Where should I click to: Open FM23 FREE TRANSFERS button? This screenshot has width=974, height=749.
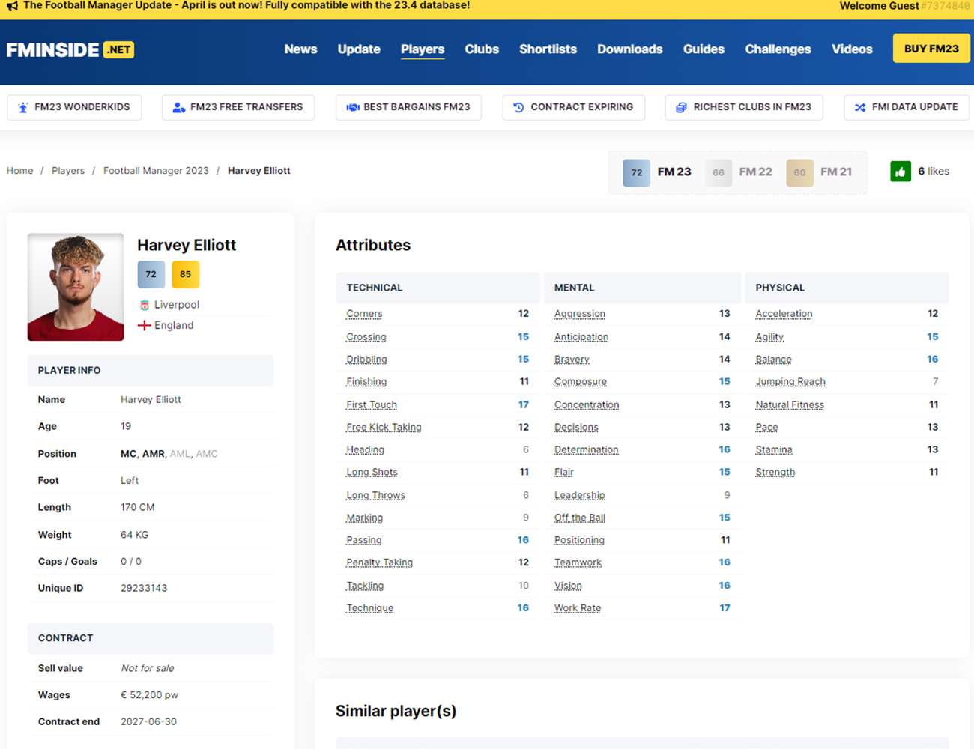tap(238, 107)
